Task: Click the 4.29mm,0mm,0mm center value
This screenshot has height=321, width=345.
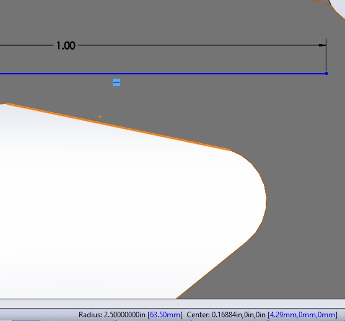Action: (x=302, y=315)
